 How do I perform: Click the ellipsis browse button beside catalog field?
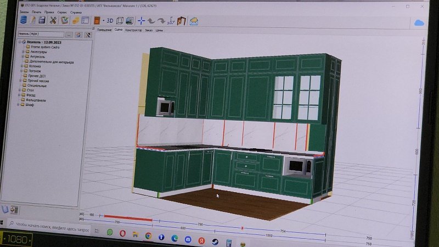69,34
